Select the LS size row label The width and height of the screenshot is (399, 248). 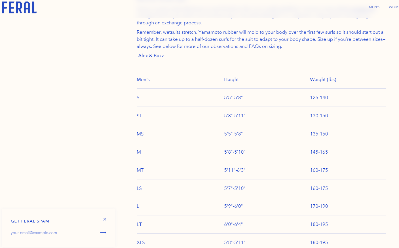pyautogui.click(x=139, y=188)
